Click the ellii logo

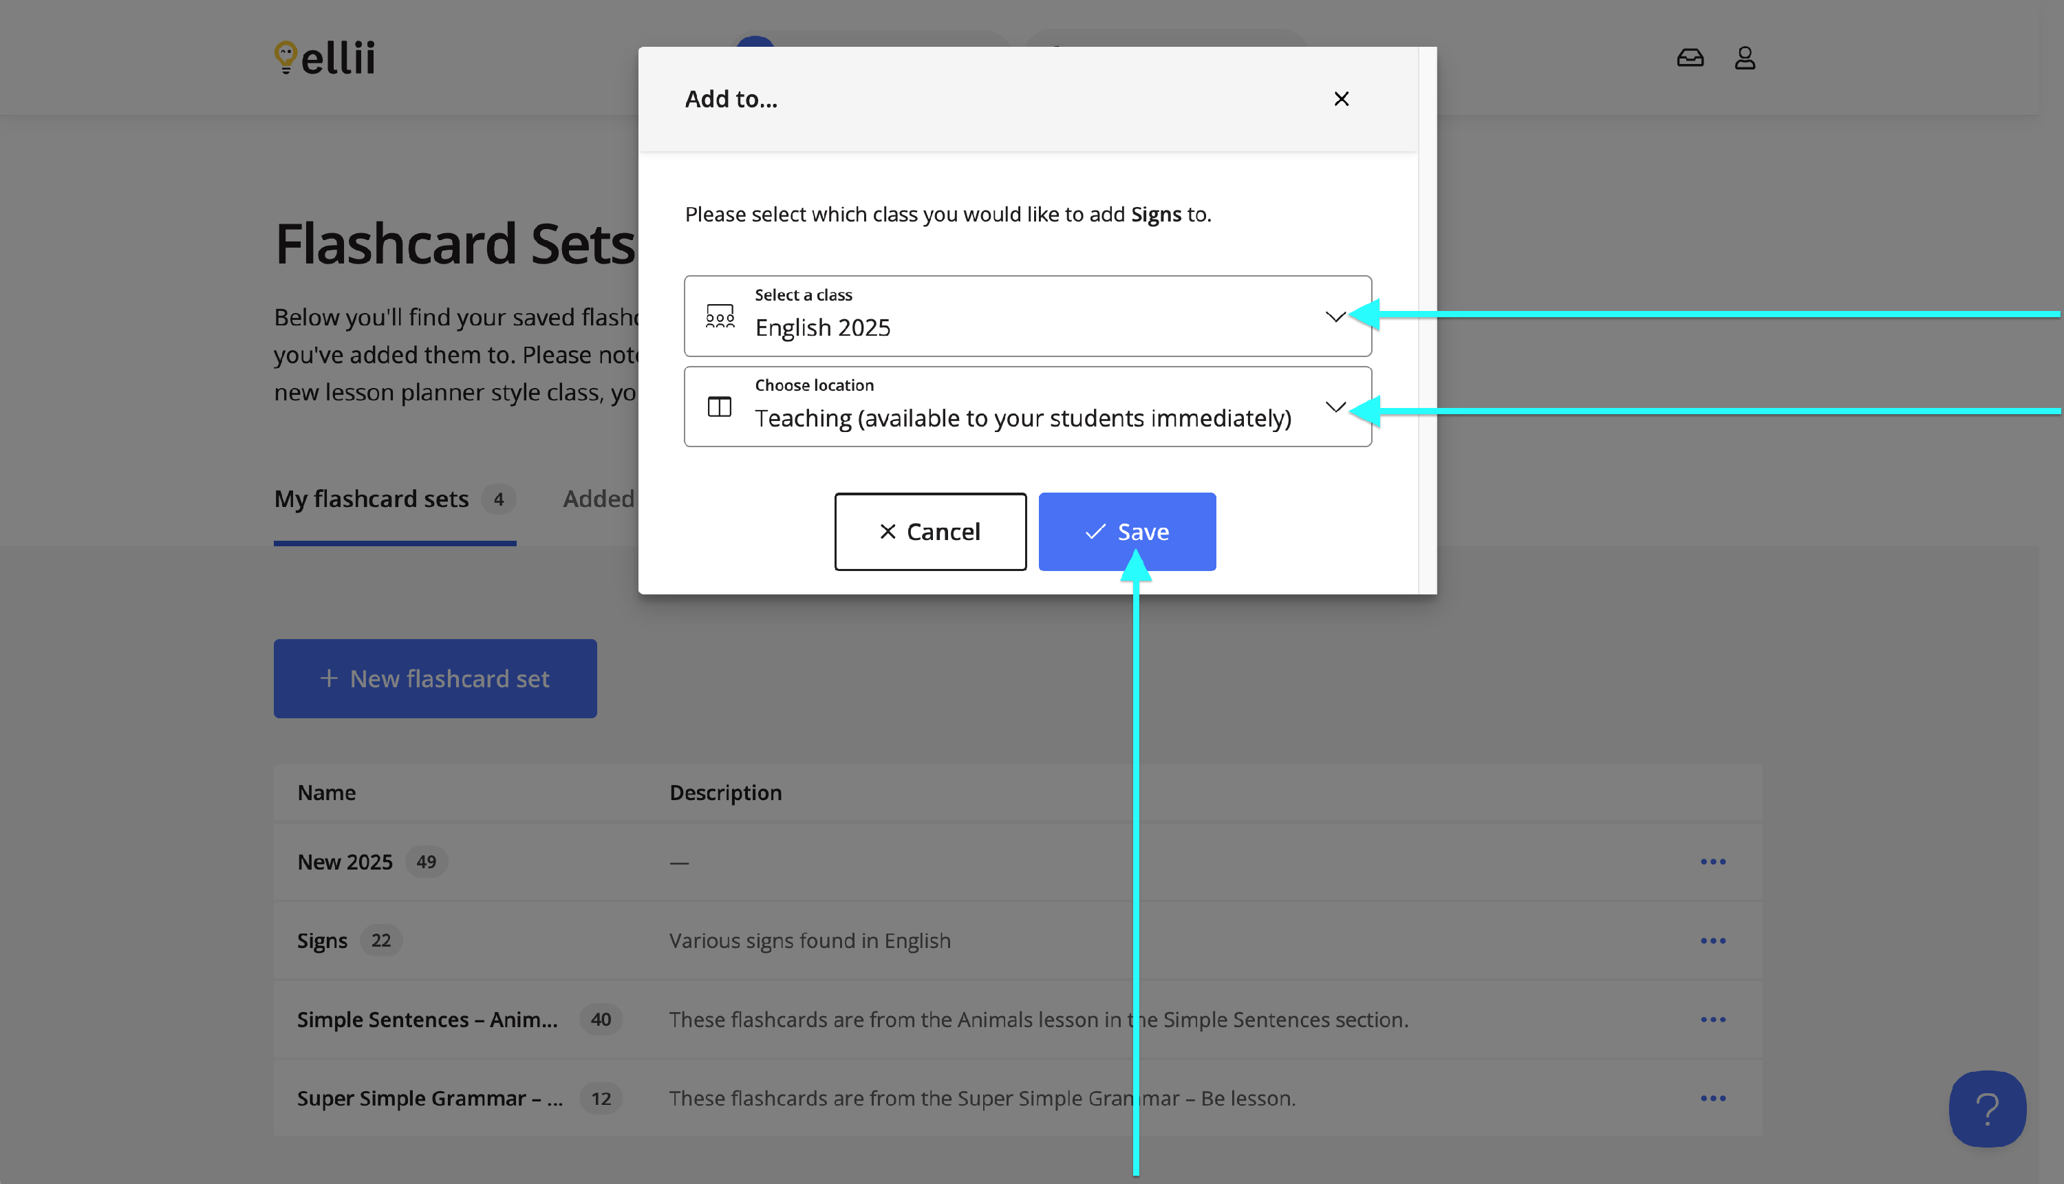coord(325,58)
